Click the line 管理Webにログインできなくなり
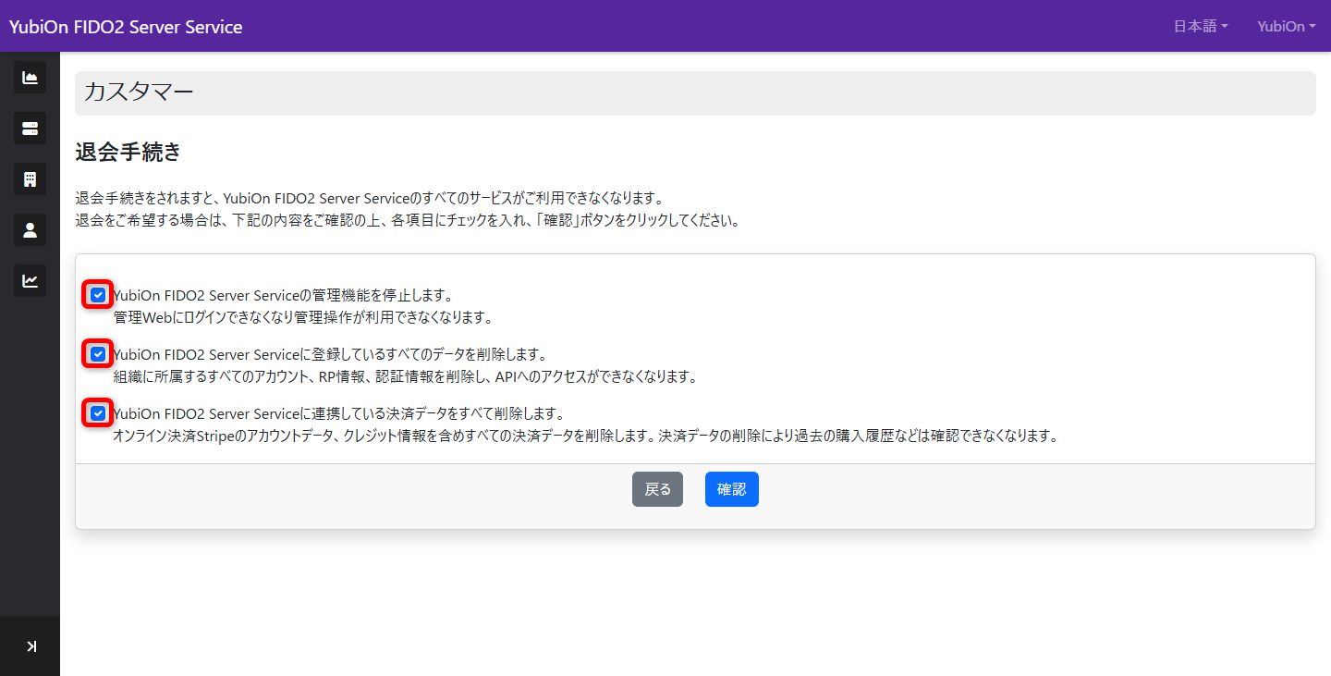The height and width of the screenshot is (676, 1331). pyautogui.click(x=303, y=317)
